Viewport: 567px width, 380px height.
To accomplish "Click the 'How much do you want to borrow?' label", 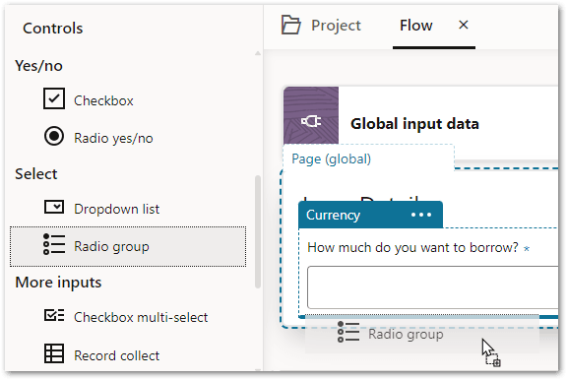I will click(x=412, y=248).
